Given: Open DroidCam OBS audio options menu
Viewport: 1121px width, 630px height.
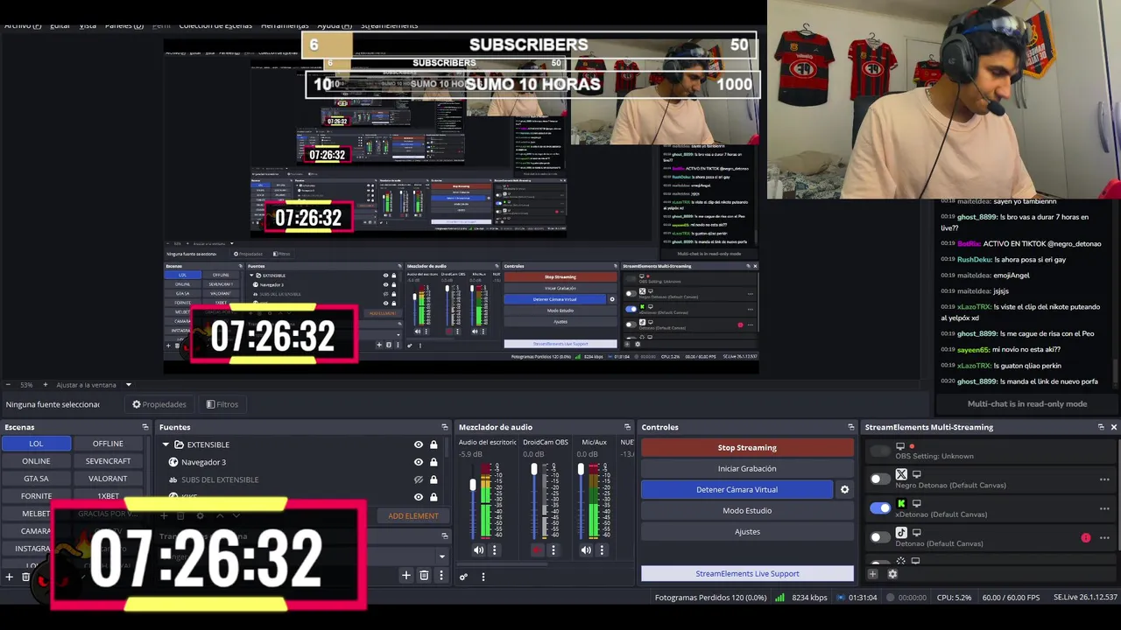Looking at the screenshot, I should 553,550.
